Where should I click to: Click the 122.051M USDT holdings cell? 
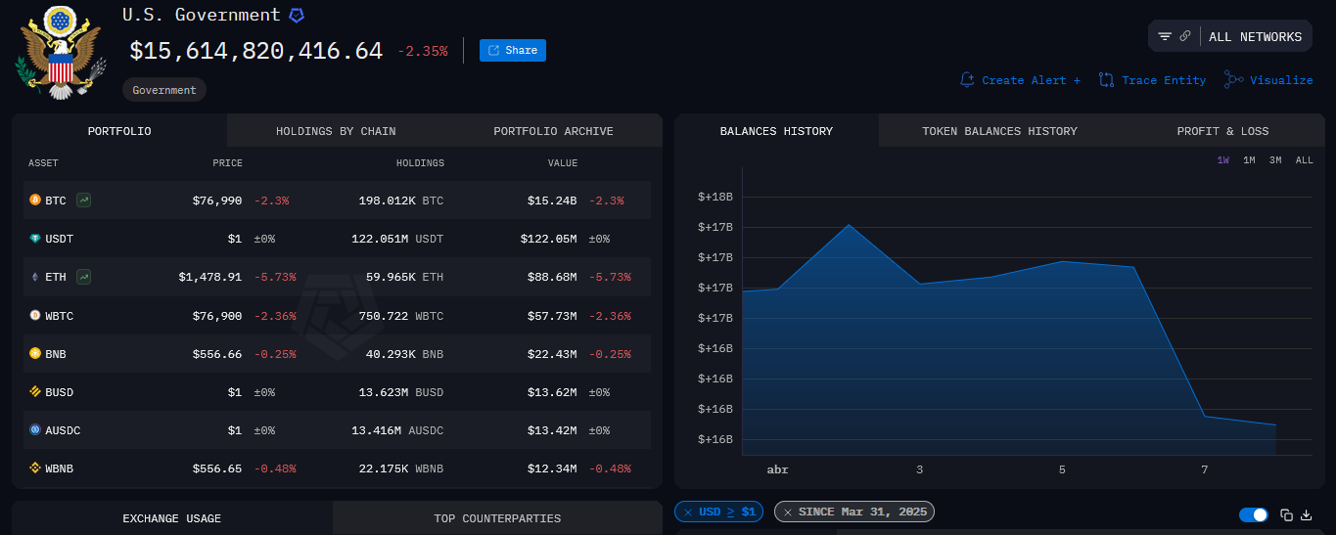tap(397, 239)
